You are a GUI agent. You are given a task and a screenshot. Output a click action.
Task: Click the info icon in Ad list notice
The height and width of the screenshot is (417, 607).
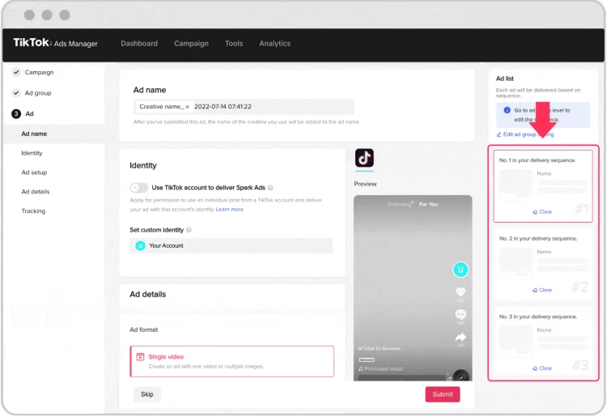[507, 110]
